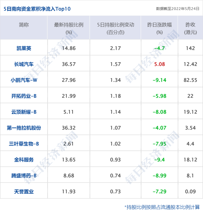Click 凯莱英 holding ratio 14.86
The height and width of the screenshot is (214, 203).
point(69,48)
